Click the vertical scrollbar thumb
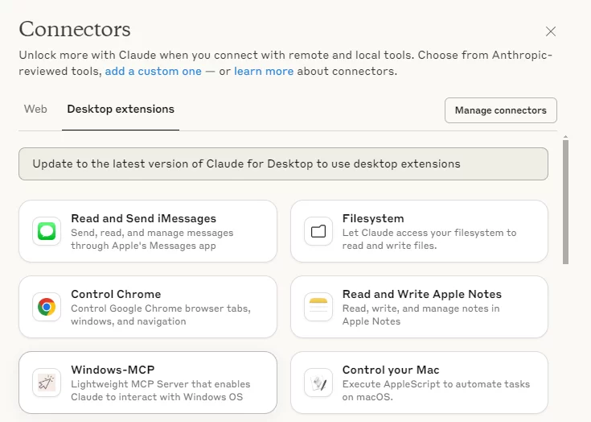The width and height of the screenshot is (591, 422). [565, 202]
